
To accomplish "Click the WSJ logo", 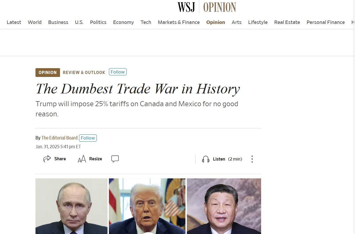I will 186,7.
